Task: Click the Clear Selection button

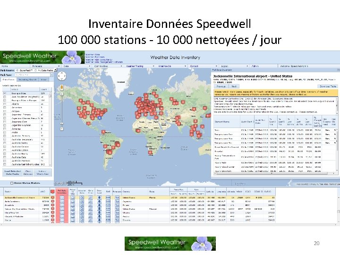Action: coord(28,173)
